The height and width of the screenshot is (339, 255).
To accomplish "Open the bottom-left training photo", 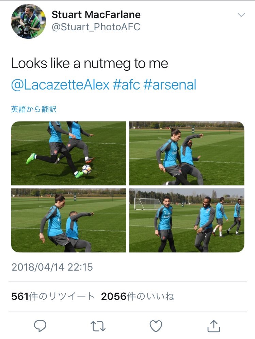I will pyautogui.click(x=68, y=220).
